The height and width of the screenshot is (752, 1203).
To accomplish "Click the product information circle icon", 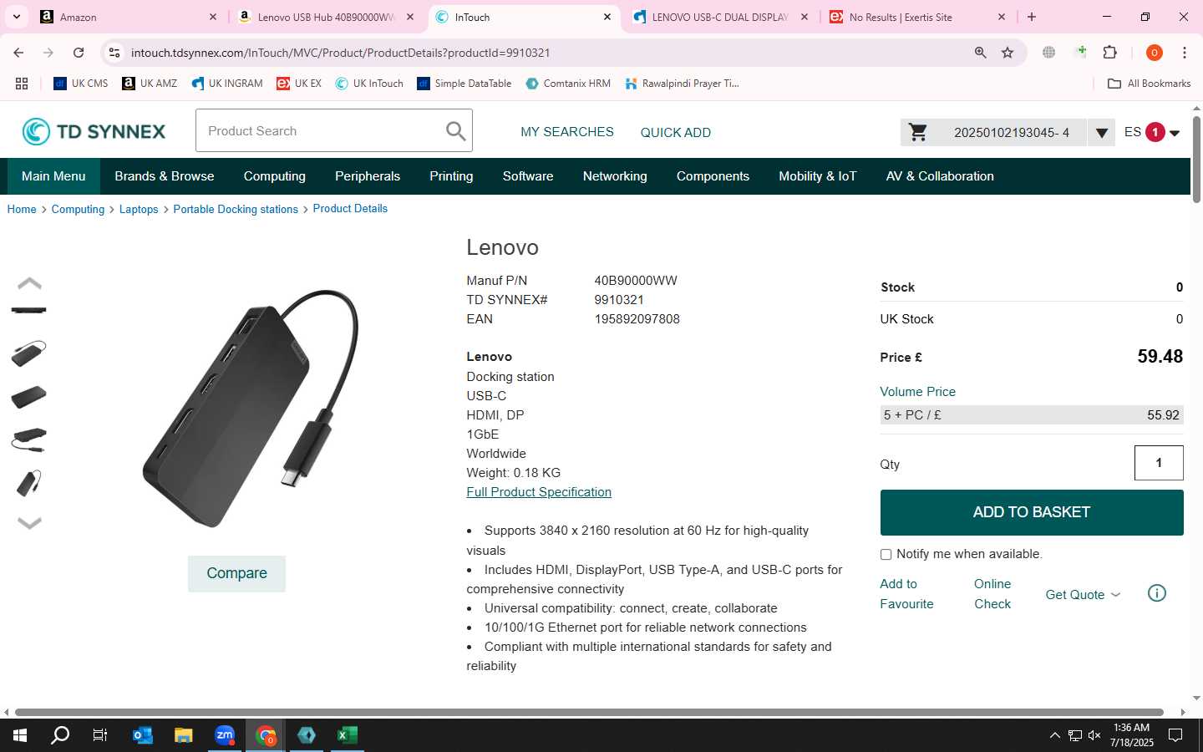I will [1157, 593].
